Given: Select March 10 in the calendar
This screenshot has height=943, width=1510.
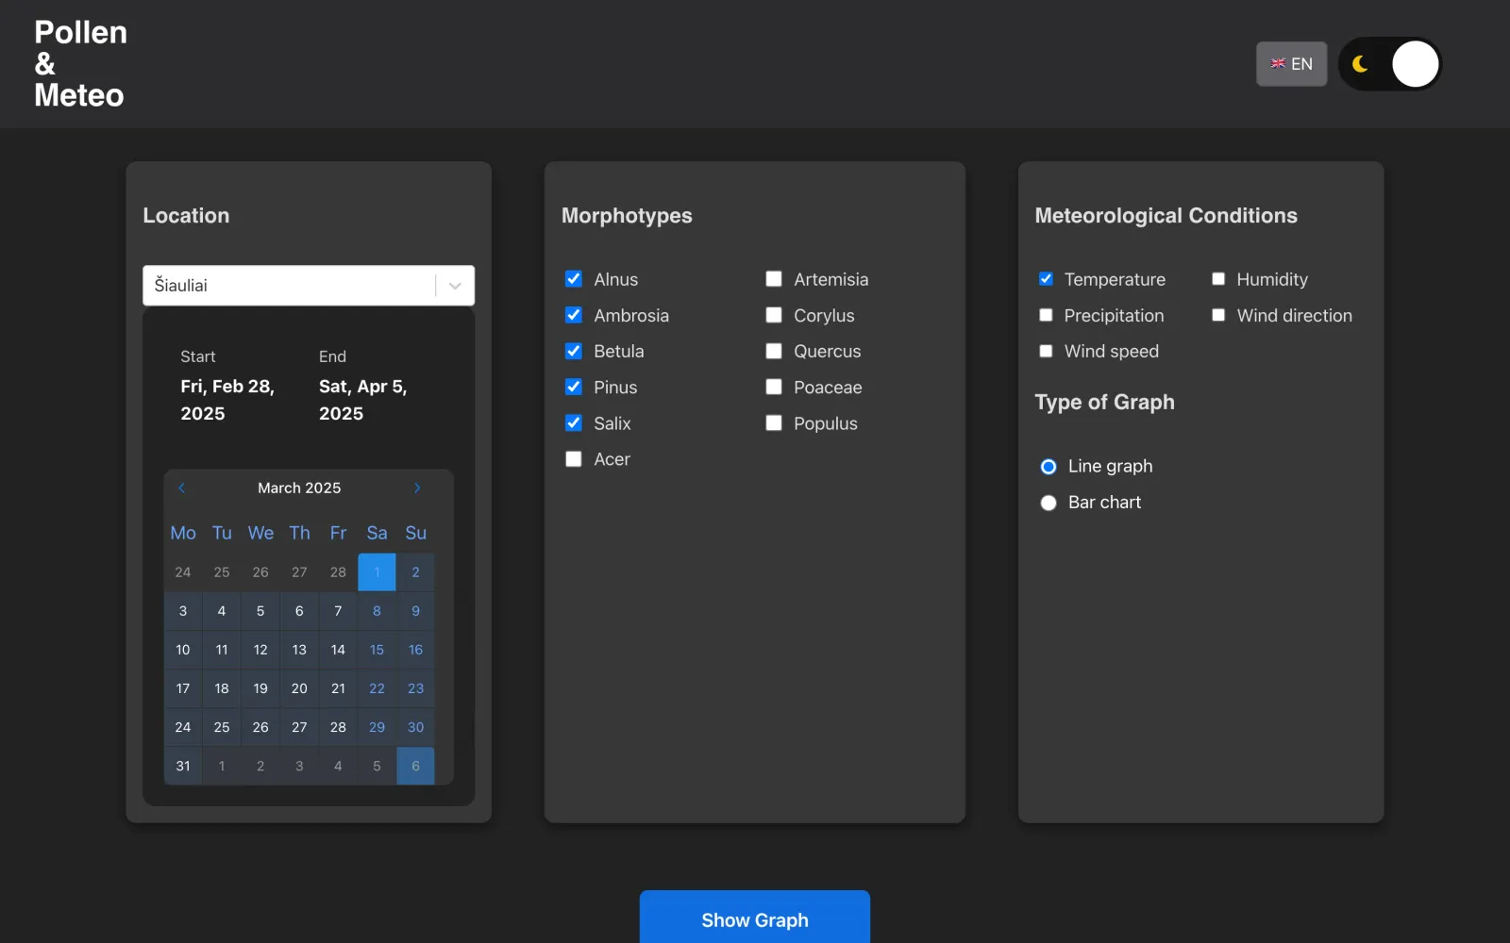Looking at the screenshot, I should coord(183,650).
